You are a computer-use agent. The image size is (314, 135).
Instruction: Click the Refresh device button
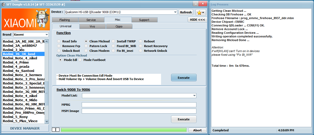click(186, 12)
